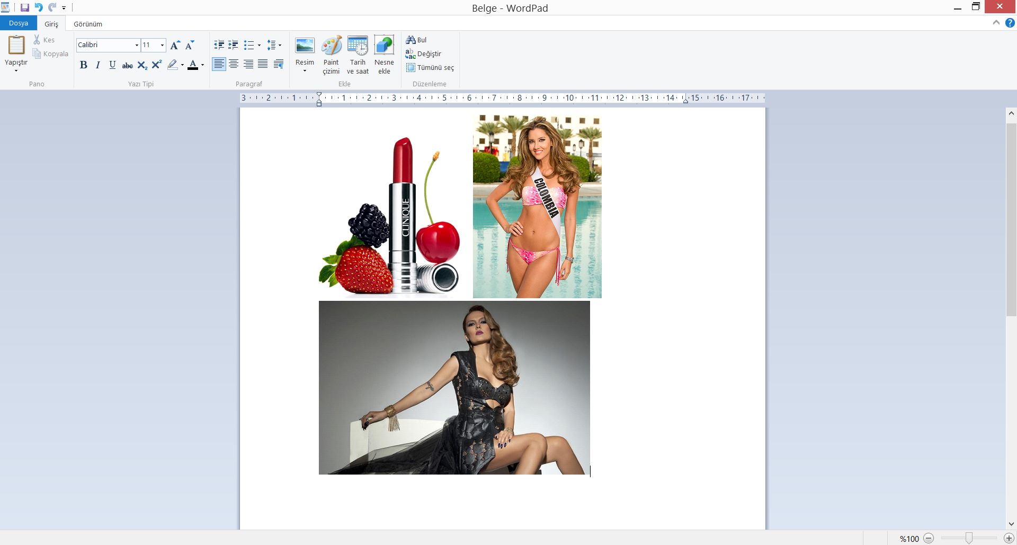Image resolution: width=1017 pixels, height=545 pixels.
Task: Align text left
Action: coord(219,64)
